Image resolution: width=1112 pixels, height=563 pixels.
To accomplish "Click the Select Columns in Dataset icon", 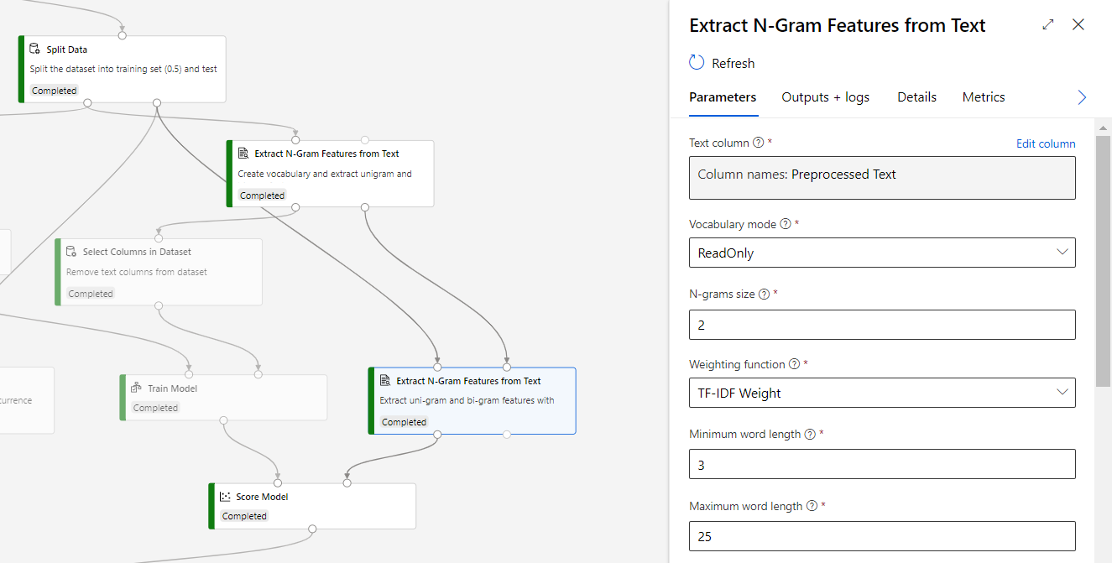I will coord(70,251).
